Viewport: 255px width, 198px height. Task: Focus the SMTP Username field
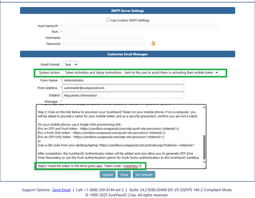[x=104, y=38]
